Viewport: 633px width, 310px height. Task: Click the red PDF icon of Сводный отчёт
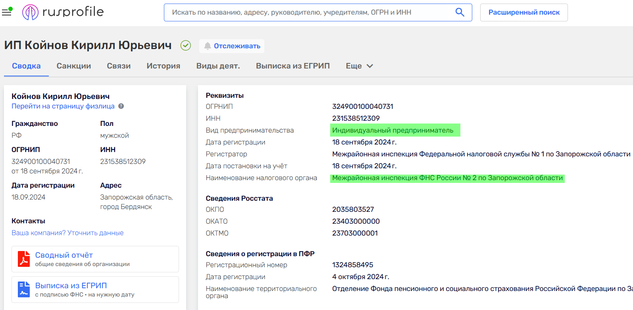tap(24, 259)
